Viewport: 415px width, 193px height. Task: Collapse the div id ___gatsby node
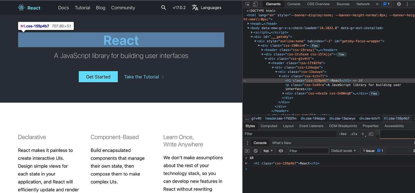pos(252,37)
